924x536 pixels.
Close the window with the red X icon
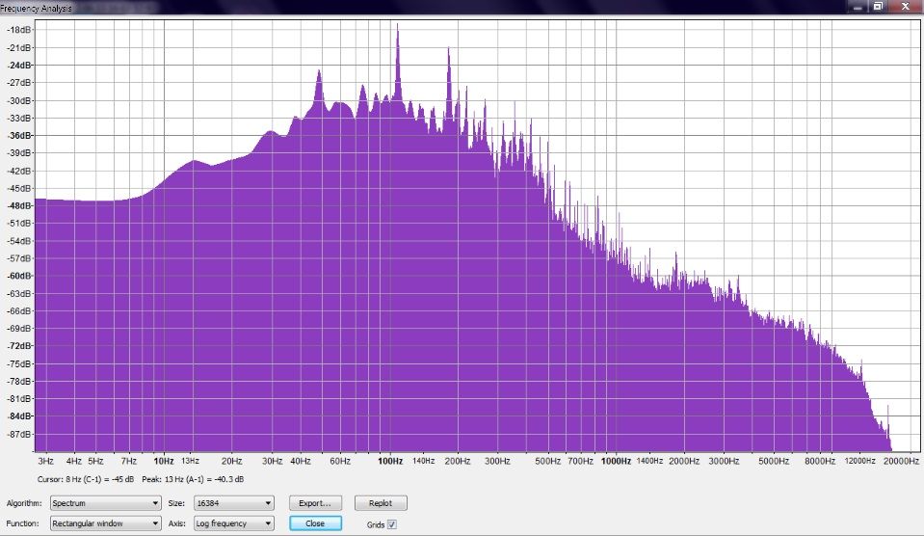tap(904, 6)
